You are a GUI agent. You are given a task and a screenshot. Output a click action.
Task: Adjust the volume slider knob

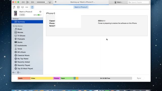pyautogui.click(x=46, y=2)
